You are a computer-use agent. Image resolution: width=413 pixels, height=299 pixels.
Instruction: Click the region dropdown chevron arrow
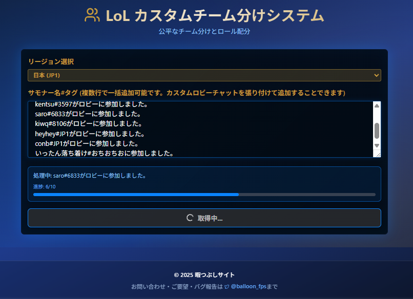[x=377, y=76]
